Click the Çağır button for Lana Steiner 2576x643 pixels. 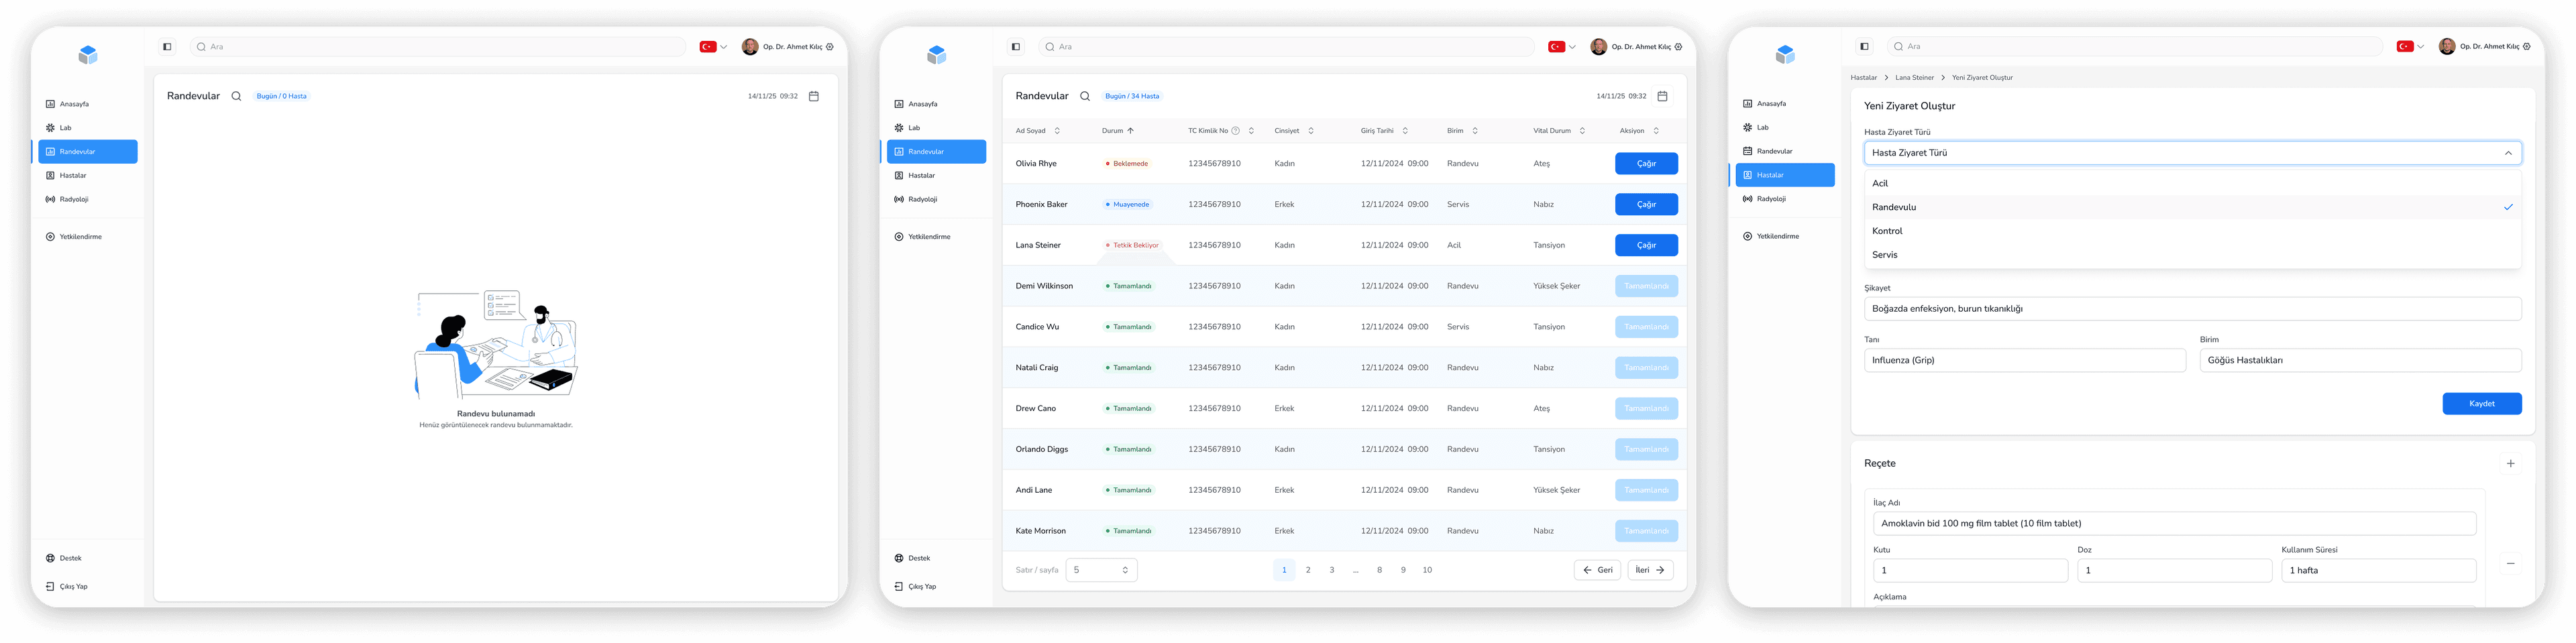click(1646, 245)
